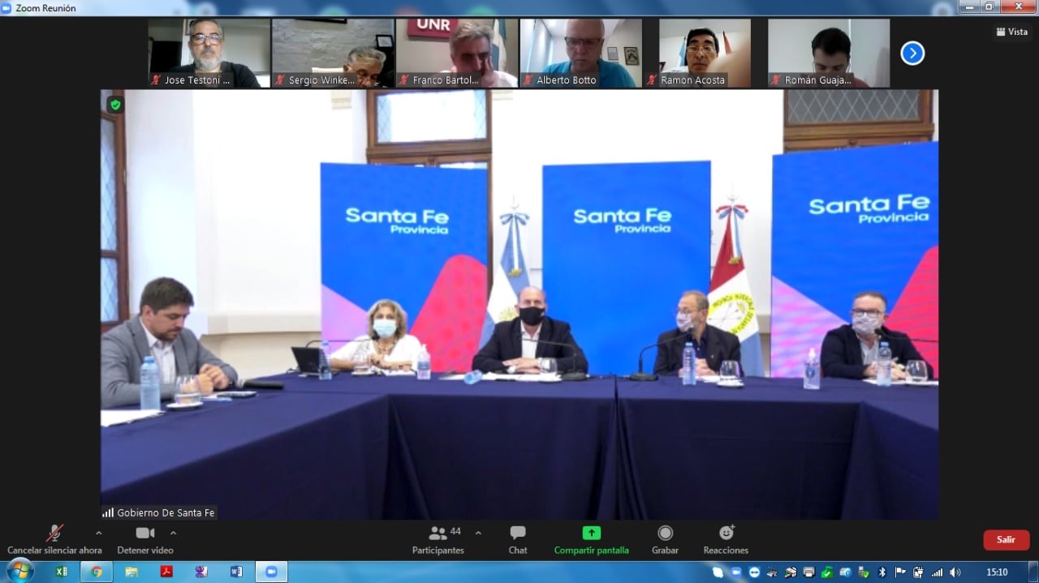Screen dimensions: 1039x583
Task: Click Zoom Reunión window title icon
Action: (x=6, y=8)
